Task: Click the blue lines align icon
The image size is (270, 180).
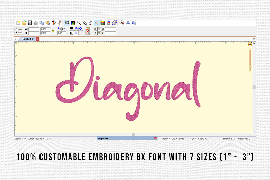Action: pos(76,33)
